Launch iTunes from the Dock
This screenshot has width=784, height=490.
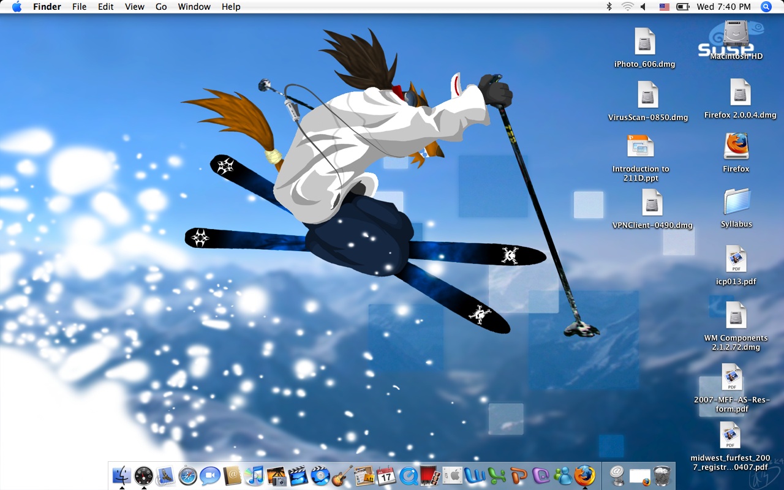pyautogui.click(x=254, y=475)
